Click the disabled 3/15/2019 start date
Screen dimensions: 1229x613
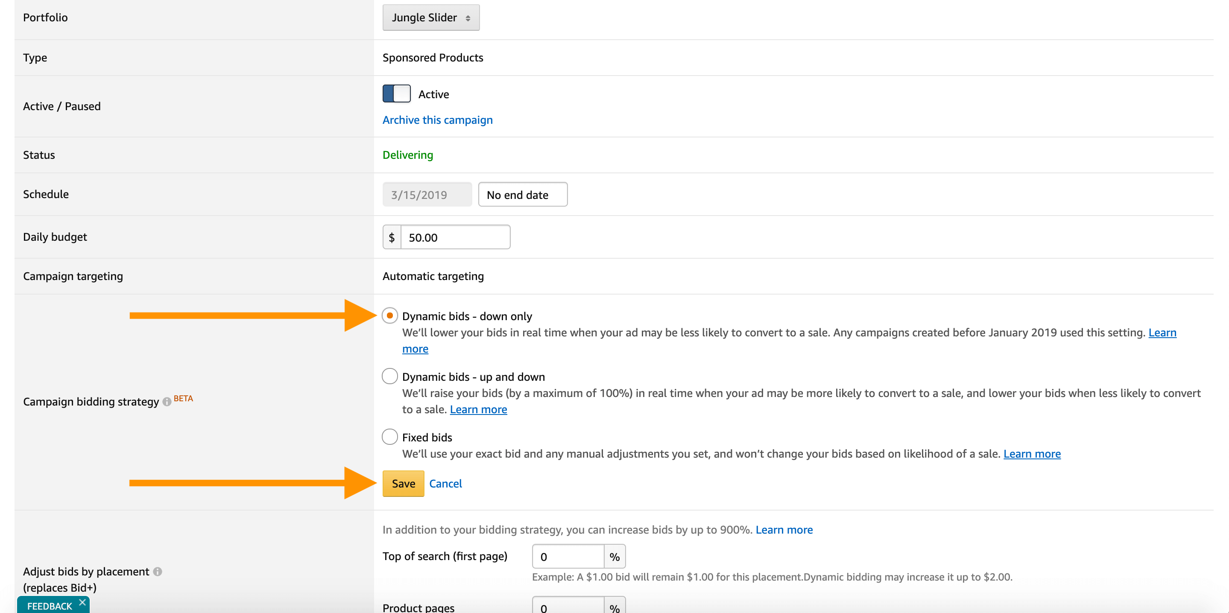point(427,195)
